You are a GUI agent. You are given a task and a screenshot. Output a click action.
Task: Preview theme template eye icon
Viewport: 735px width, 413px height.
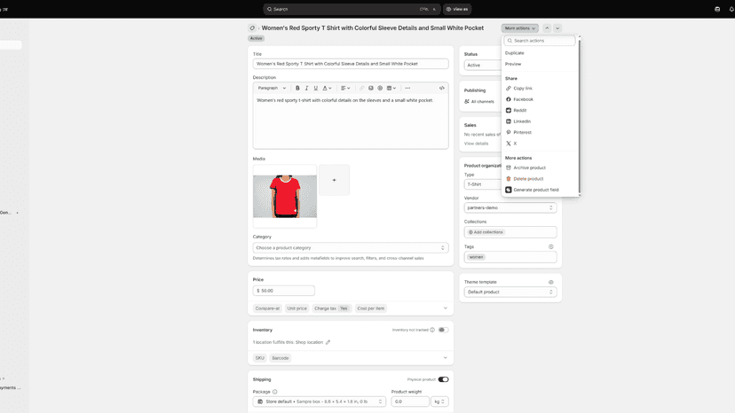(x=550, y=283)
